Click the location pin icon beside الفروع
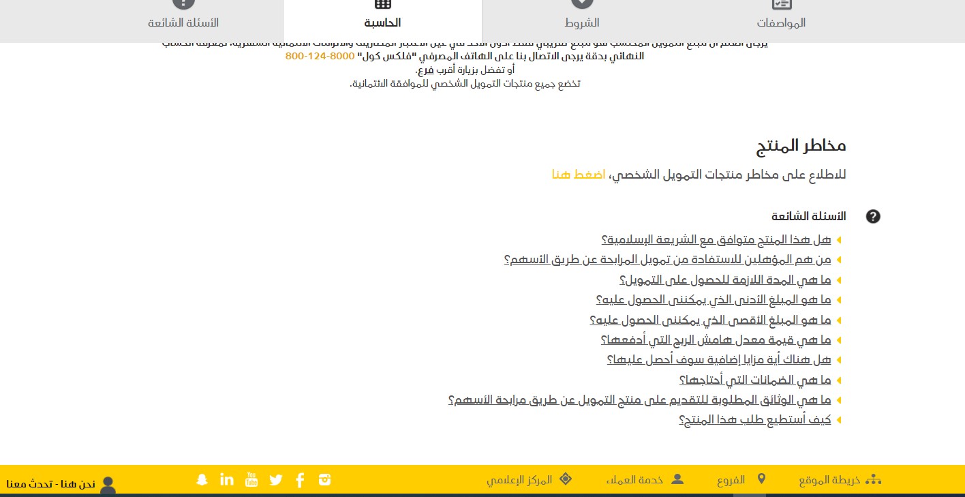This screenshot has height=497, width=965. pyautogui.click(x=761, y=479)
